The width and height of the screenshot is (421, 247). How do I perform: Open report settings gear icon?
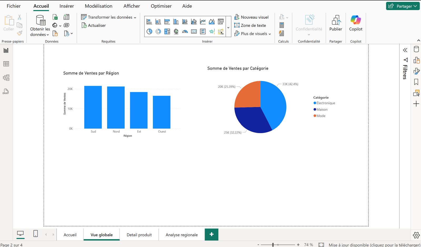coord(416,235)
